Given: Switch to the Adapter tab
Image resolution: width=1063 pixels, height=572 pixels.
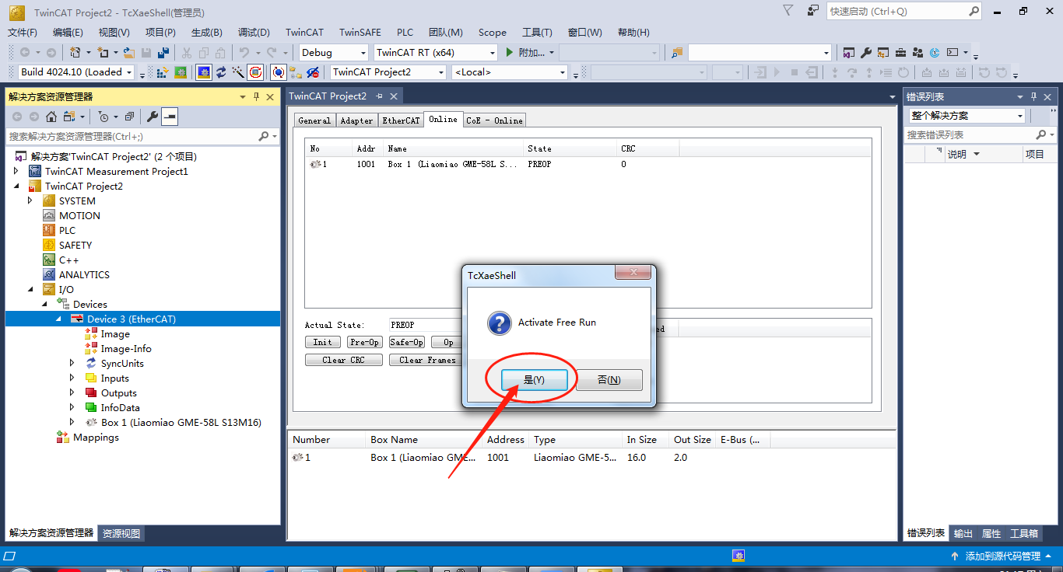Looking at the screenshot, I should coord(356,120).
